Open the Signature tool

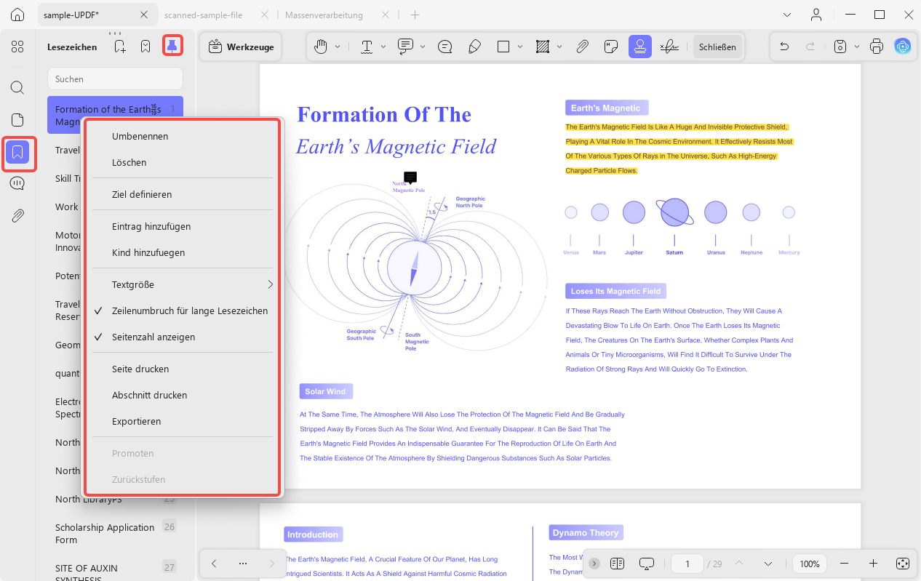pyautogui.click(x=669, y=47)
